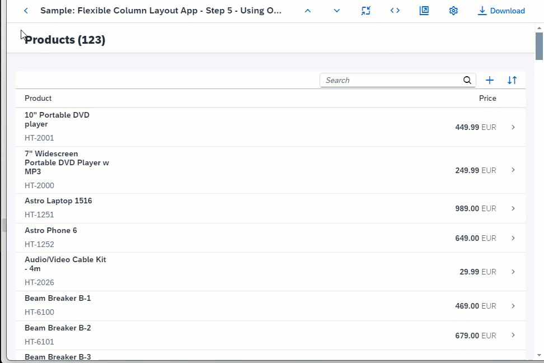Viewport: 544px width, 363px height.
Task: Go back with the header back arrow
Action: point(26,11)
